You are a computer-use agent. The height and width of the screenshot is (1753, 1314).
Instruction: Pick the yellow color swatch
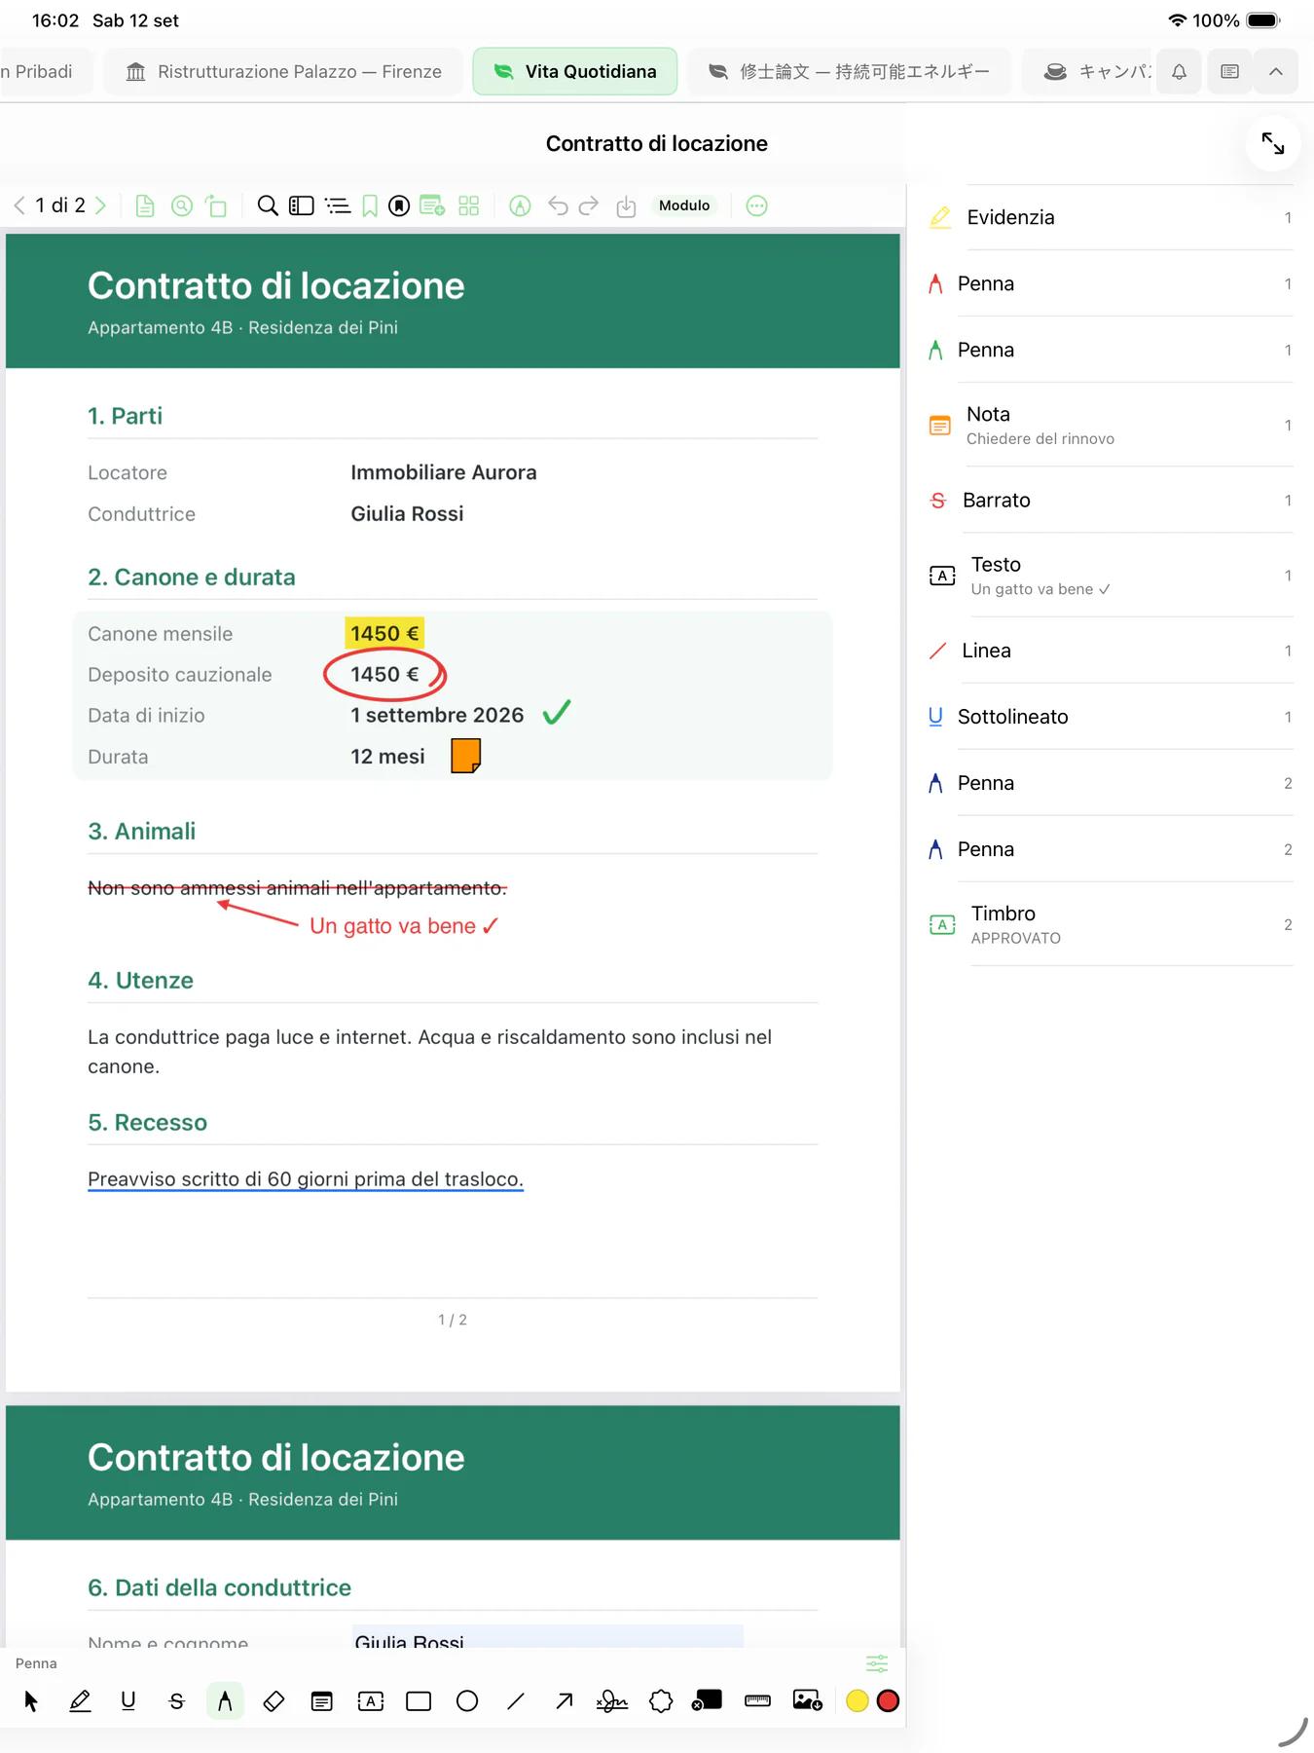(857, 1700)
